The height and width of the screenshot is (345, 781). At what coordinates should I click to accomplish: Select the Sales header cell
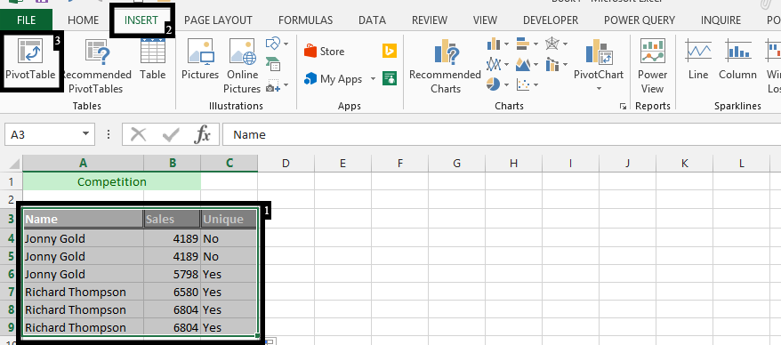click(173, 219)
